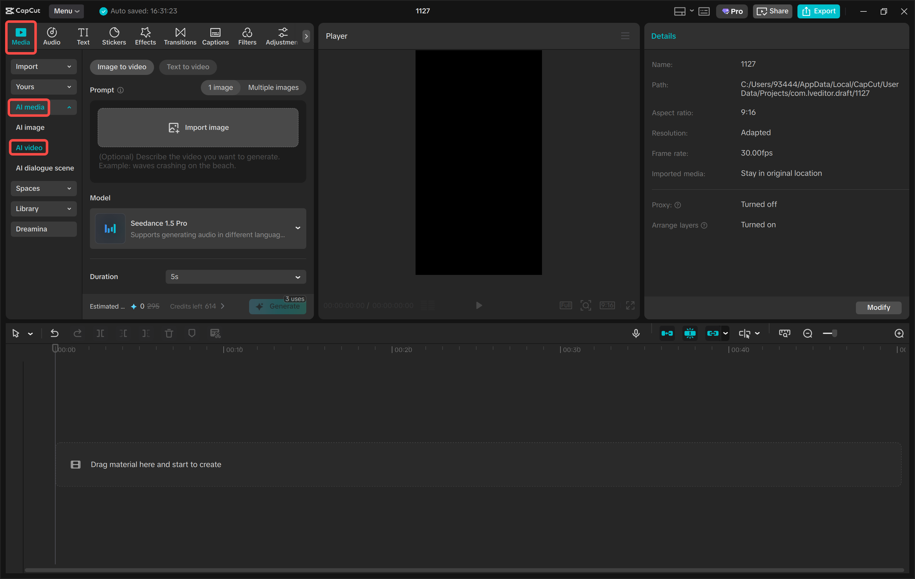
Task: Select the Delete icon in timeline toolbar
Action: (169, 333)
